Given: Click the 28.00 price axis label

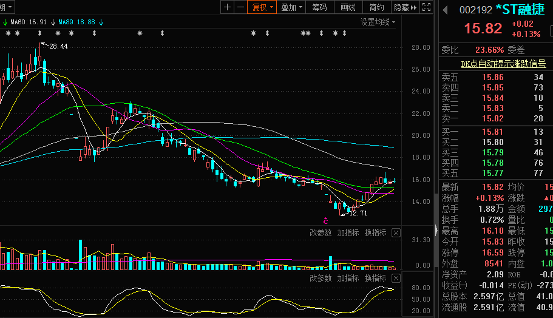Looking at the screenshot, I should [421, 47].
